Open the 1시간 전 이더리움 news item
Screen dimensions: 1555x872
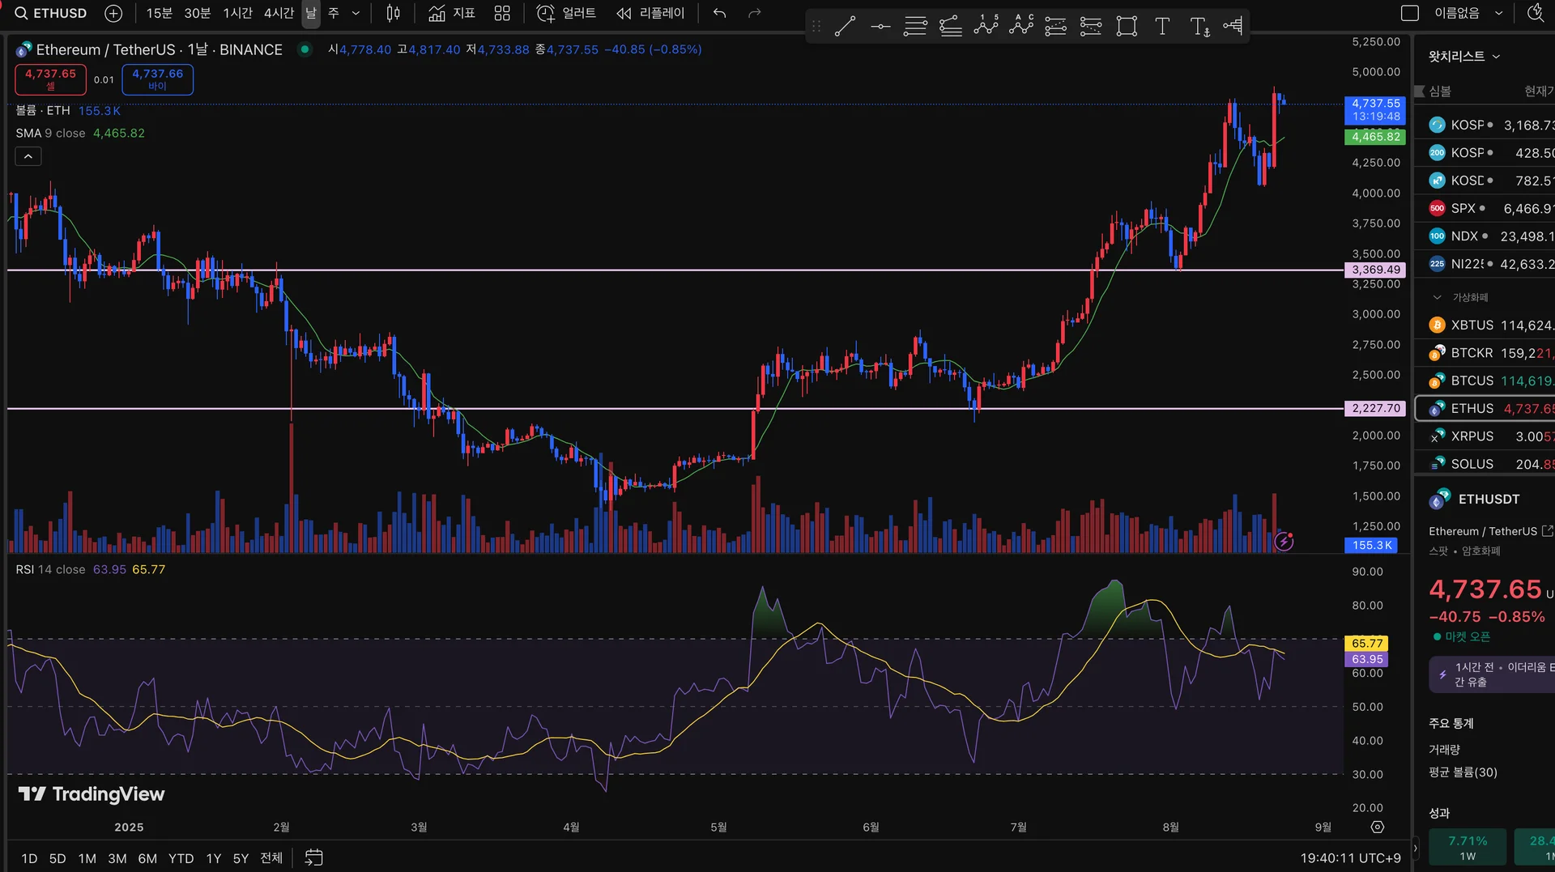[1492, 674]
